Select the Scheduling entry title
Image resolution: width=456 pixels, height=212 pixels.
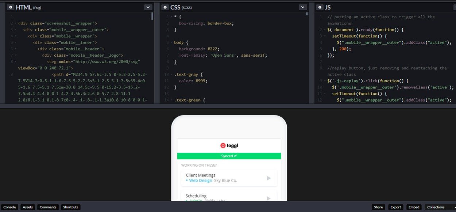click(196, 196)
